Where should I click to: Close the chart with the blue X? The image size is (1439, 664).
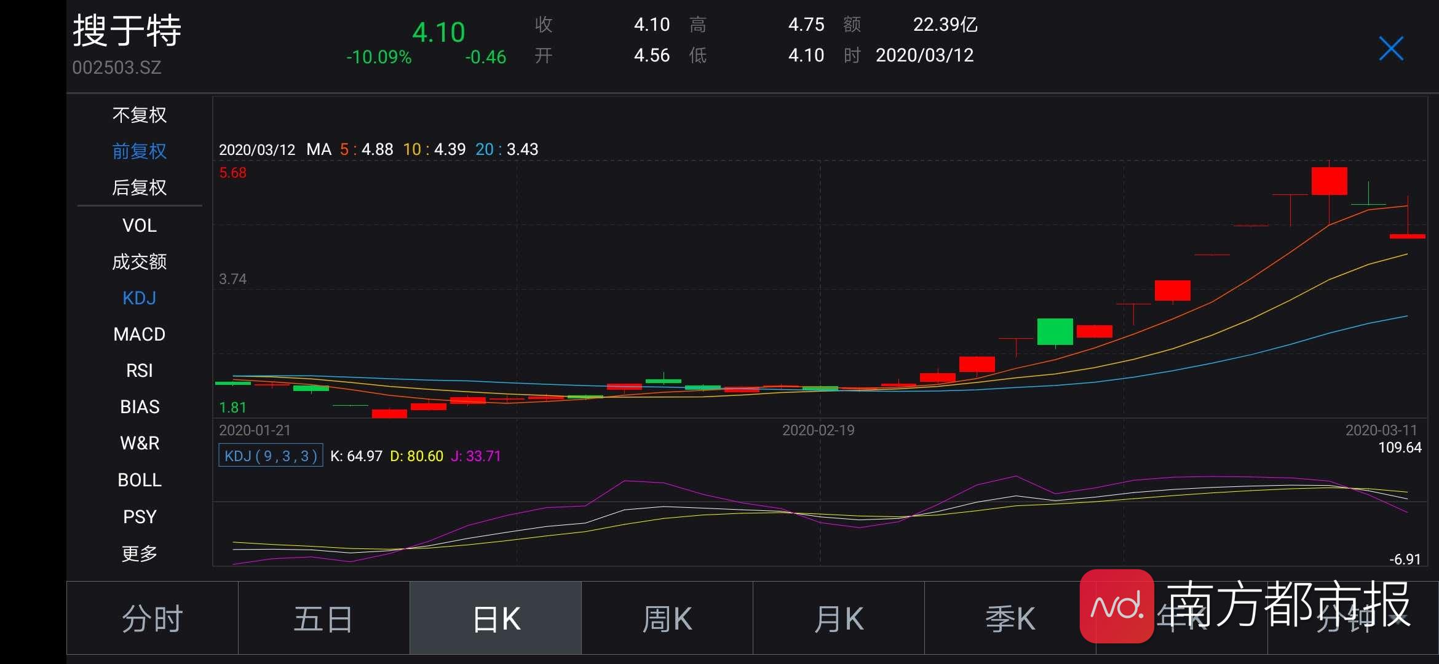point(1391,49)
